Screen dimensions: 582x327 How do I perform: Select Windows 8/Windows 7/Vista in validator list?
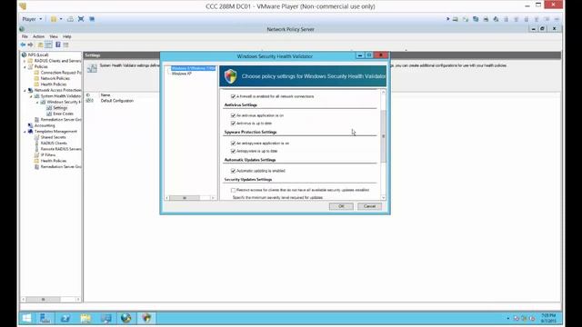coord(193,69)
